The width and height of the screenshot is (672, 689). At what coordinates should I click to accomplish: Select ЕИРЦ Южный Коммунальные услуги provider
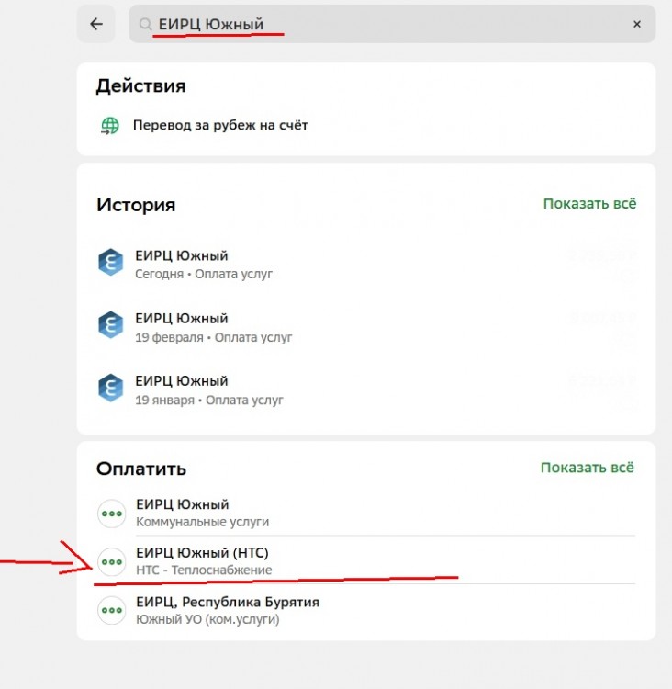pyautogui.click(x=366, y=513)
